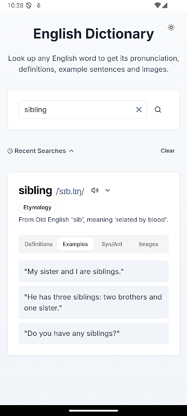Image resolution: width=187 pixels, height=416 pixels.
Task: Show the Images tab
Action: pyautogui.click(x=149, y=244)
